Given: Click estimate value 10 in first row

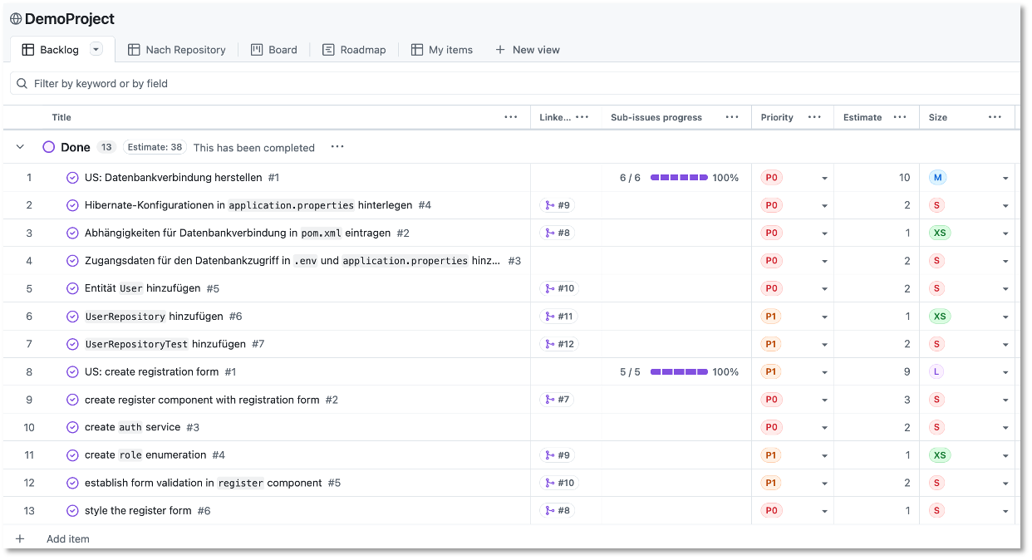Looking at the screenshot, I should pyautogui.click(x=904, y=178).
